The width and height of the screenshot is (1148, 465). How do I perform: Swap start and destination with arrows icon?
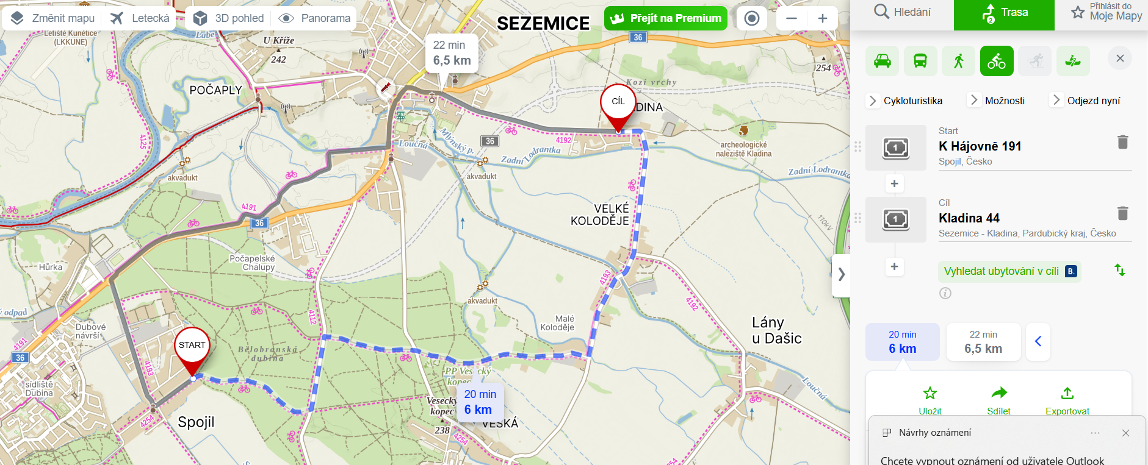pos(1119,270)
